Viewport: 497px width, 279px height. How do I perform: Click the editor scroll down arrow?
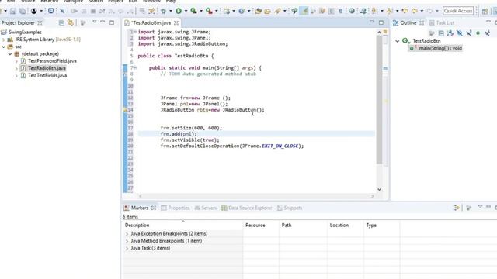(379, 189)
